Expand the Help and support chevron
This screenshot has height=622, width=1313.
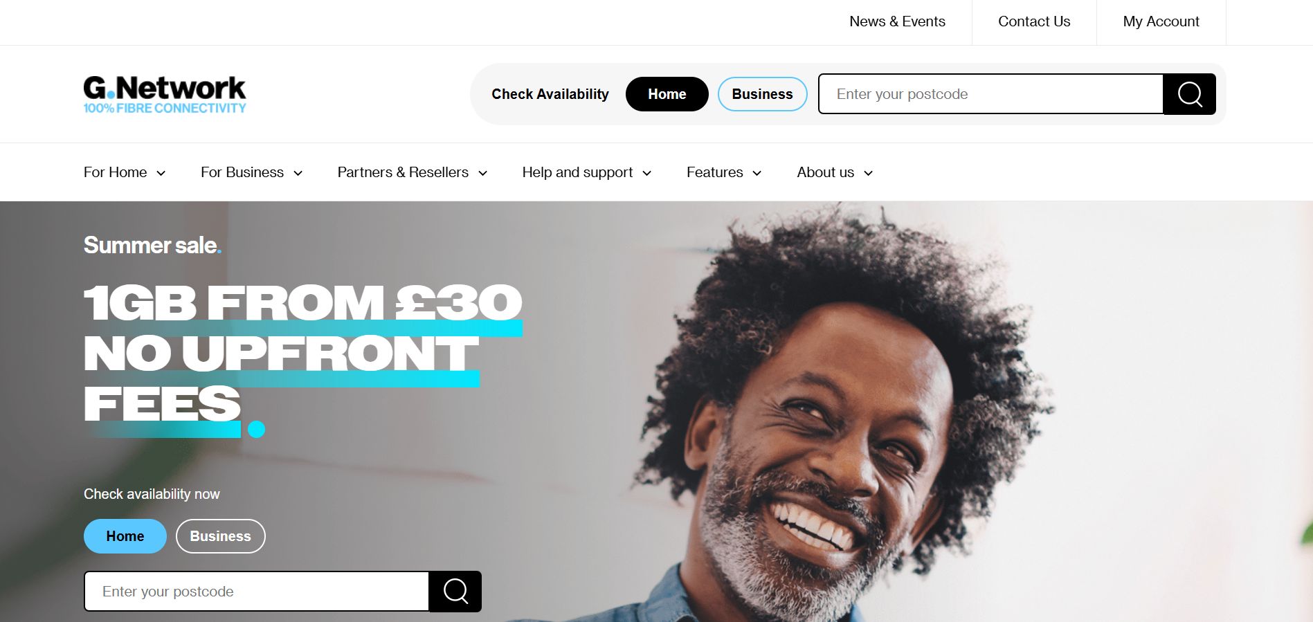(647, 173)
